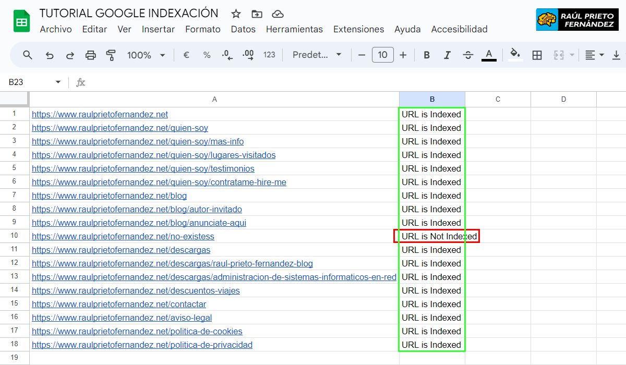Viewport: 626px width, 365px height.
Task: Open the fill color picker
Action: point(515,55)
